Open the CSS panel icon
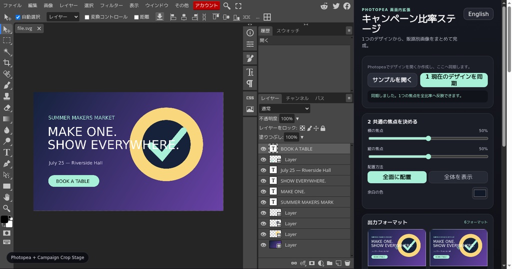Image resolution: width=512 pixels, height=269 pixels. coord(250,97)
